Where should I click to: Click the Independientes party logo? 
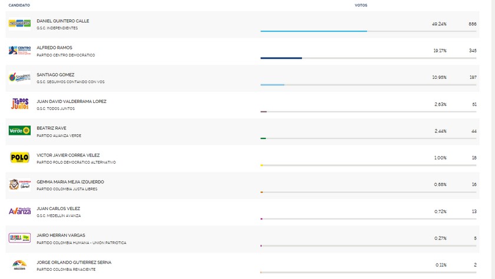19,24
